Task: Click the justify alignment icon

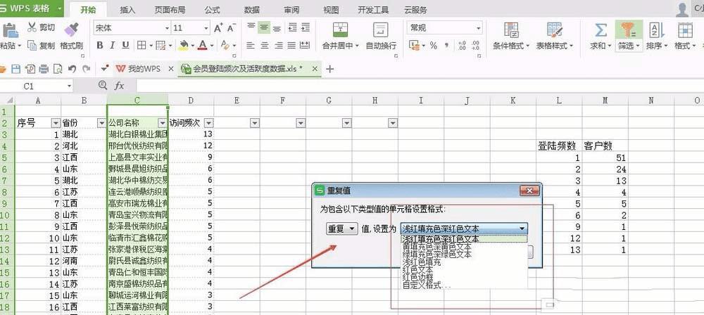Action: (x=292, y=45)
